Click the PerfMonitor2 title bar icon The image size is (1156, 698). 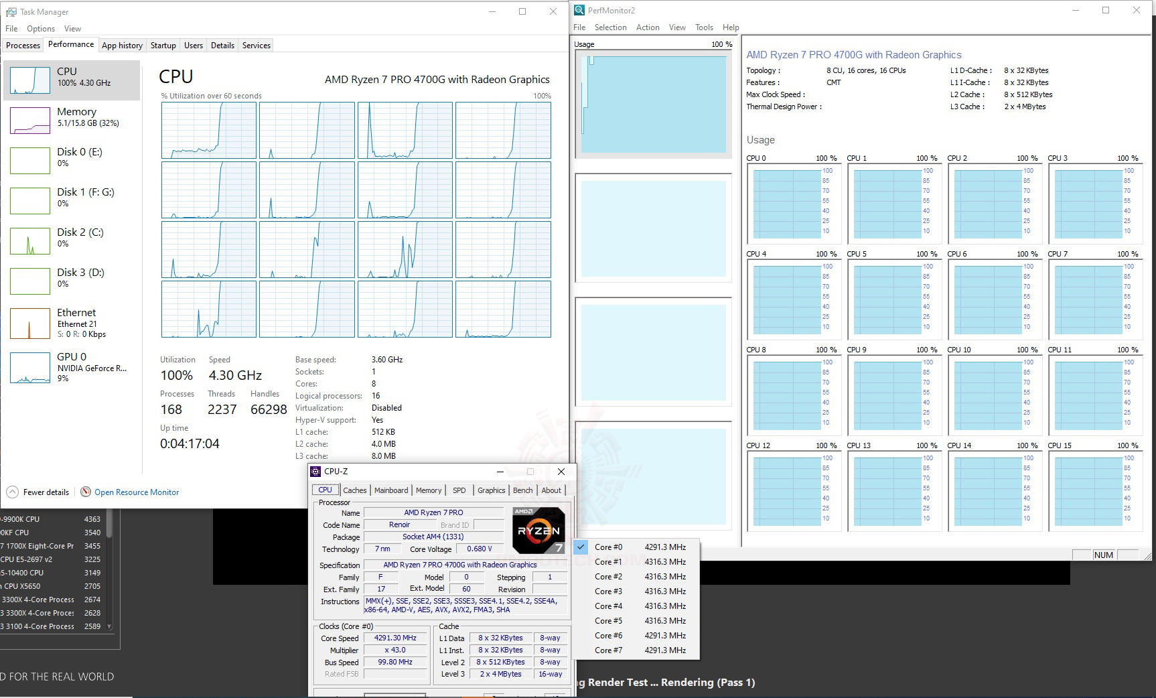tap(579, 10)
